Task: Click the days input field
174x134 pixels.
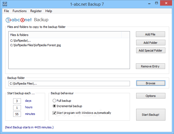Action: click(17, 101)
